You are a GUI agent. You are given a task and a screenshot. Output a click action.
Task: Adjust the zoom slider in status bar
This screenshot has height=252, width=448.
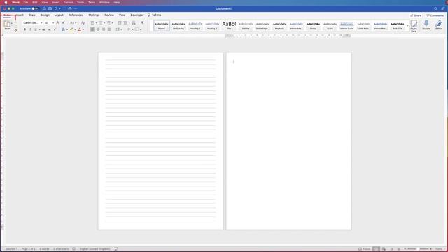point(419,249)
